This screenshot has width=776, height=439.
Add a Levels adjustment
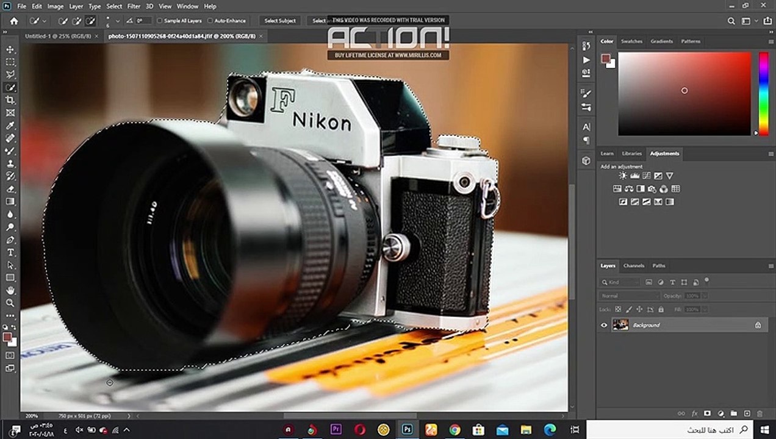point(634,176)
